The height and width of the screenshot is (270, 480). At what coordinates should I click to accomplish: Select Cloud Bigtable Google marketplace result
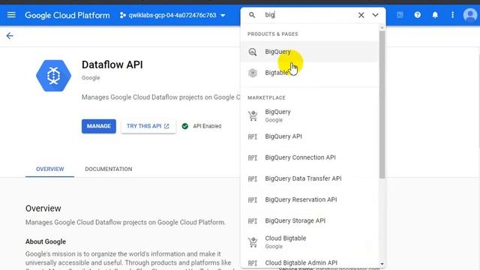tap(310, 241)
